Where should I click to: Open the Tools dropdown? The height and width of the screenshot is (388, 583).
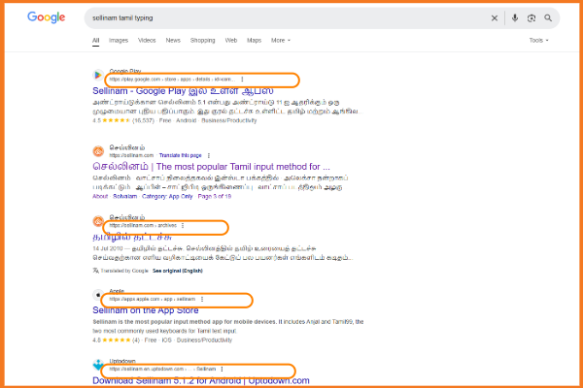pos(538,40)
